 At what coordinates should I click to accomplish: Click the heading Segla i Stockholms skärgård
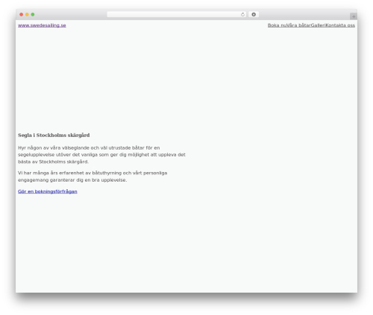(54, 136)
